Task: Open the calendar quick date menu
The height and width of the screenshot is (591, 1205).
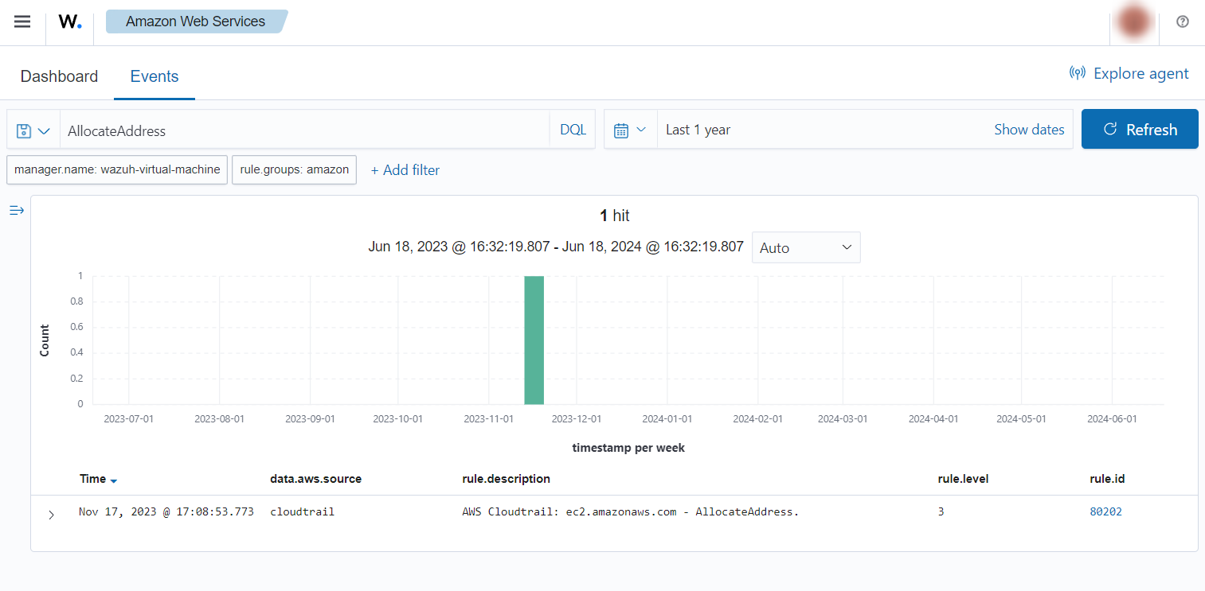Action: click(x=630, y=130)
